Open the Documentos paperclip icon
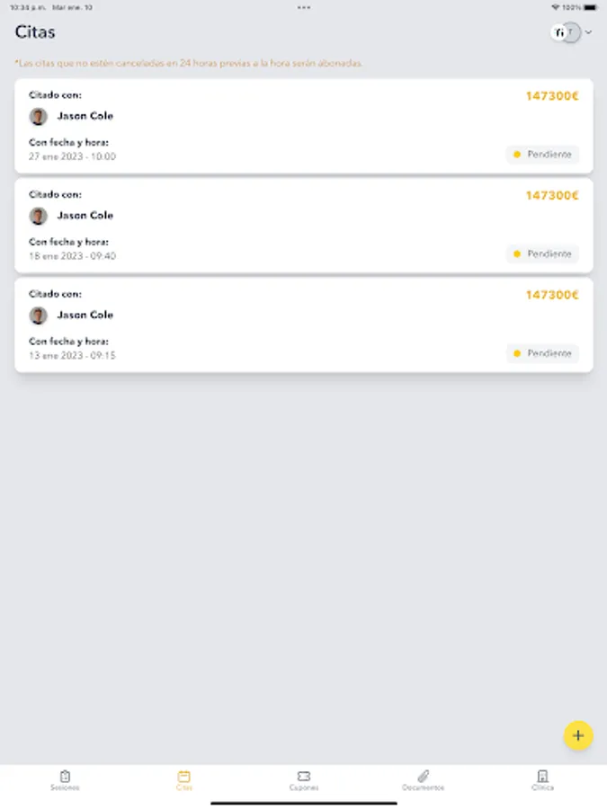 pyautogui.click(x=423, y=776)
